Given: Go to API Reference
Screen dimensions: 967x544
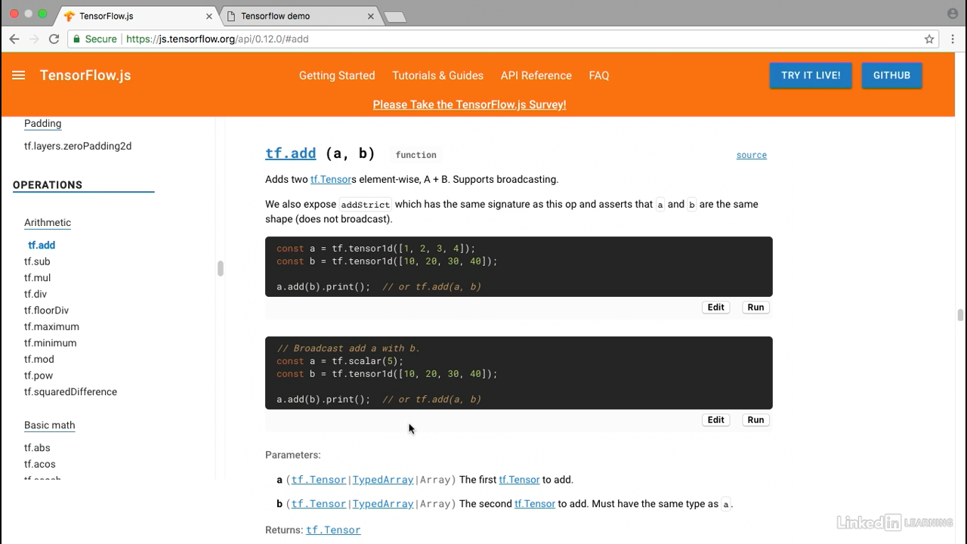Looking at the screenshot, I should pos(536,76).
